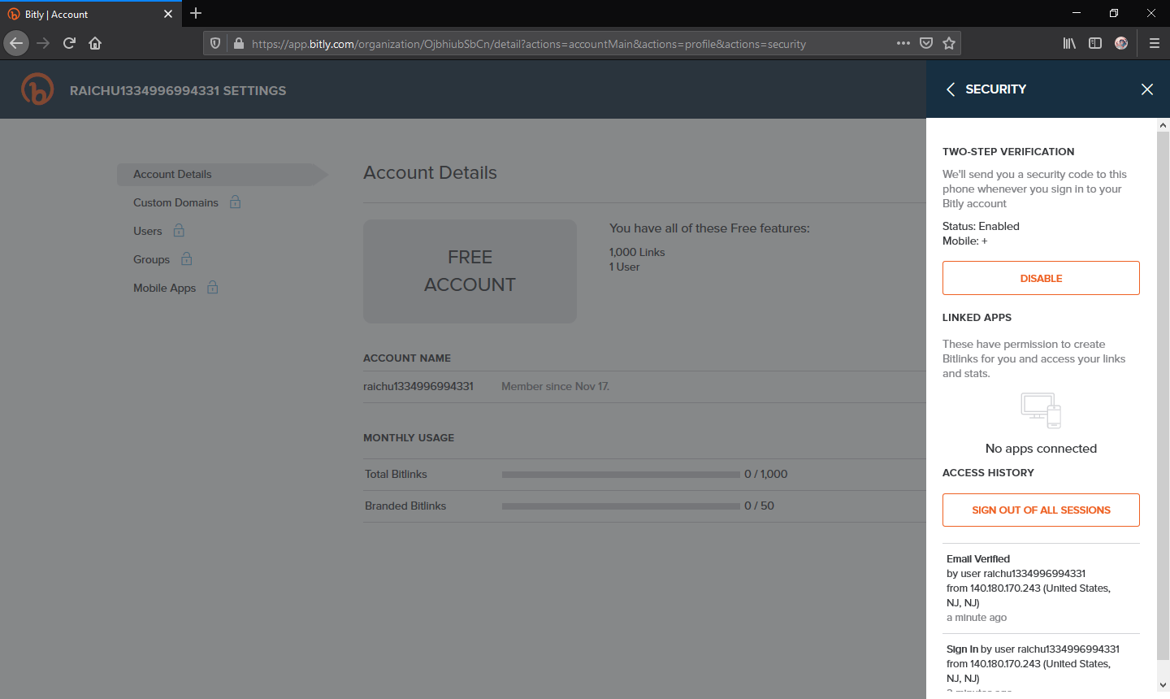Disable two-step verification
The width and height of the screenshot is (1170, 699).
(x=1041, y=278)
